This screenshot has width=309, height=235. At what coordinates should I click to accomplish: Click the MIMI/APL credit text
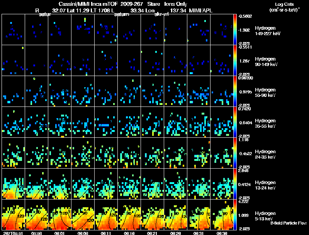(x=200, y=11)
